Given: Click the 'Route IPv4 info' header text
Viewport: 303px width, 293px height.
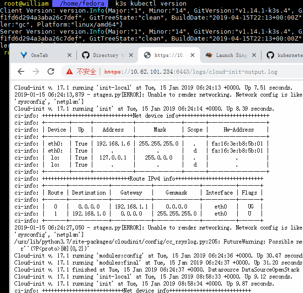Looking at the screenshot, I should [152, 179].
